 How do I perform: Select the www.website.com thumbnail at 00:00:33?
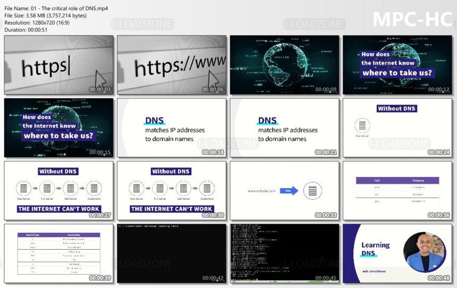tap(284, 191)
